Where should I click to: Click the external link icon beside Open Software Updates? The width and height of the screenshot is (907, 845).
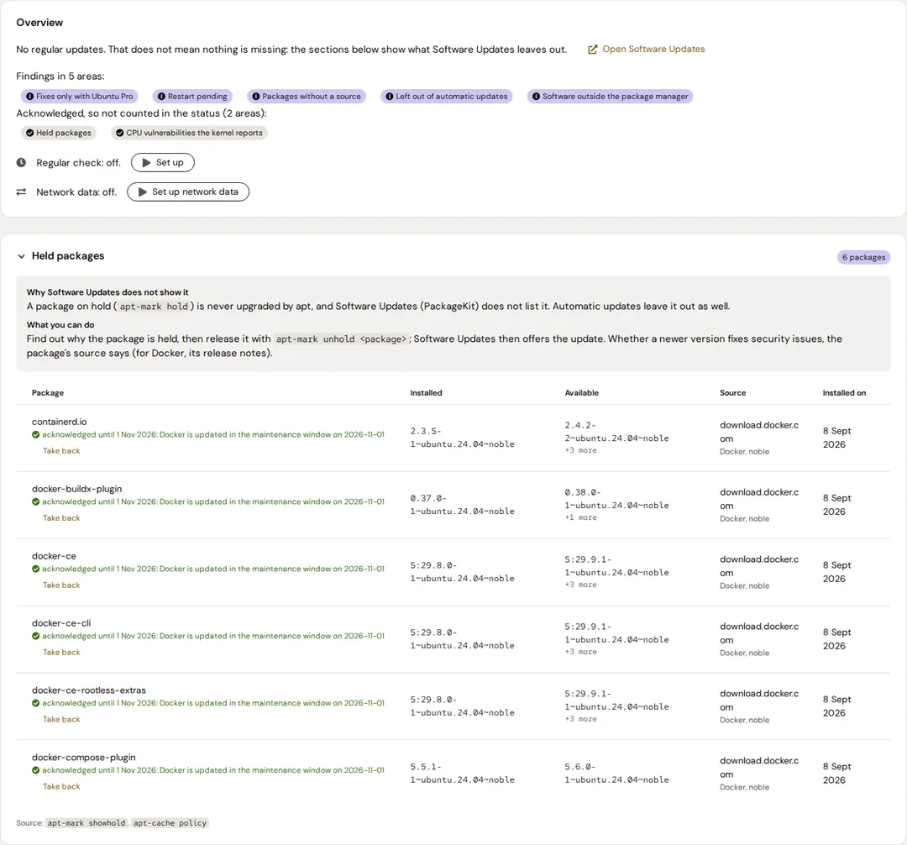[592, 50]
